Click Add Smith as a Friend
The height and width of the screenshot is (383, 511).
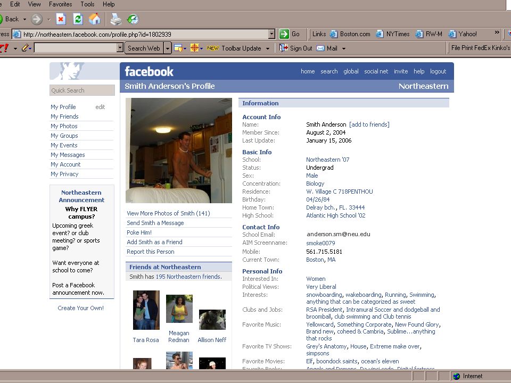point(154,242)
